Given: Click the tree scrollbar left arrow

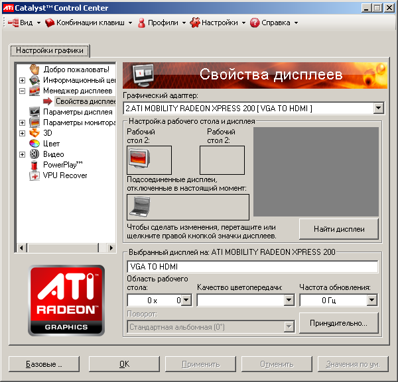Looking at the screenshot, I should (x=22, y=248).
